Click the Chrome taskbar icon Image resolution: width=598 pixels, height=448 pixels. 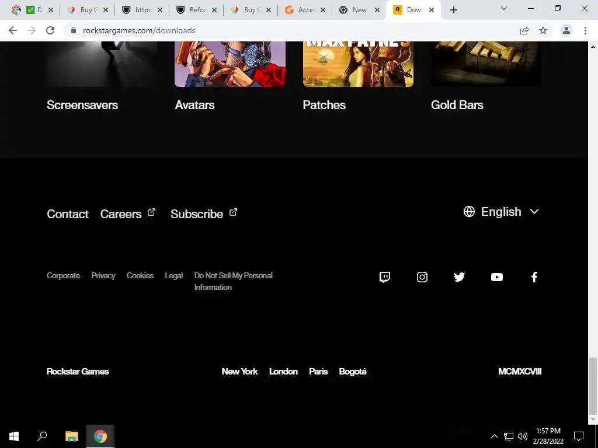(100, 436)
